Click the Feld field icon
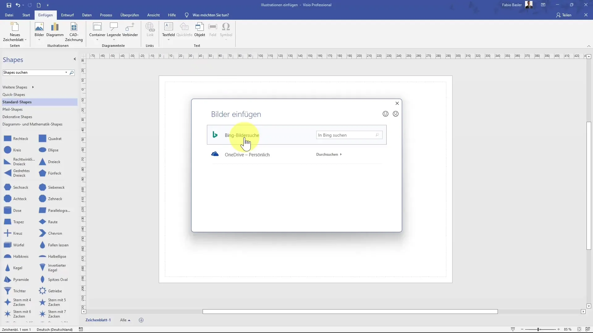 pos(213,27)
